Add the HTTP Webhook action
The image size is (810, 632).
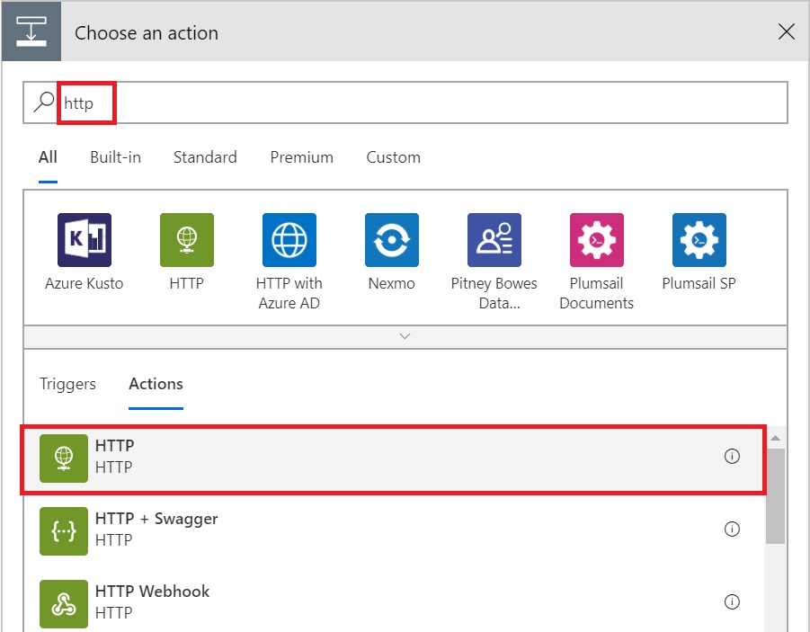coord(393,603)
